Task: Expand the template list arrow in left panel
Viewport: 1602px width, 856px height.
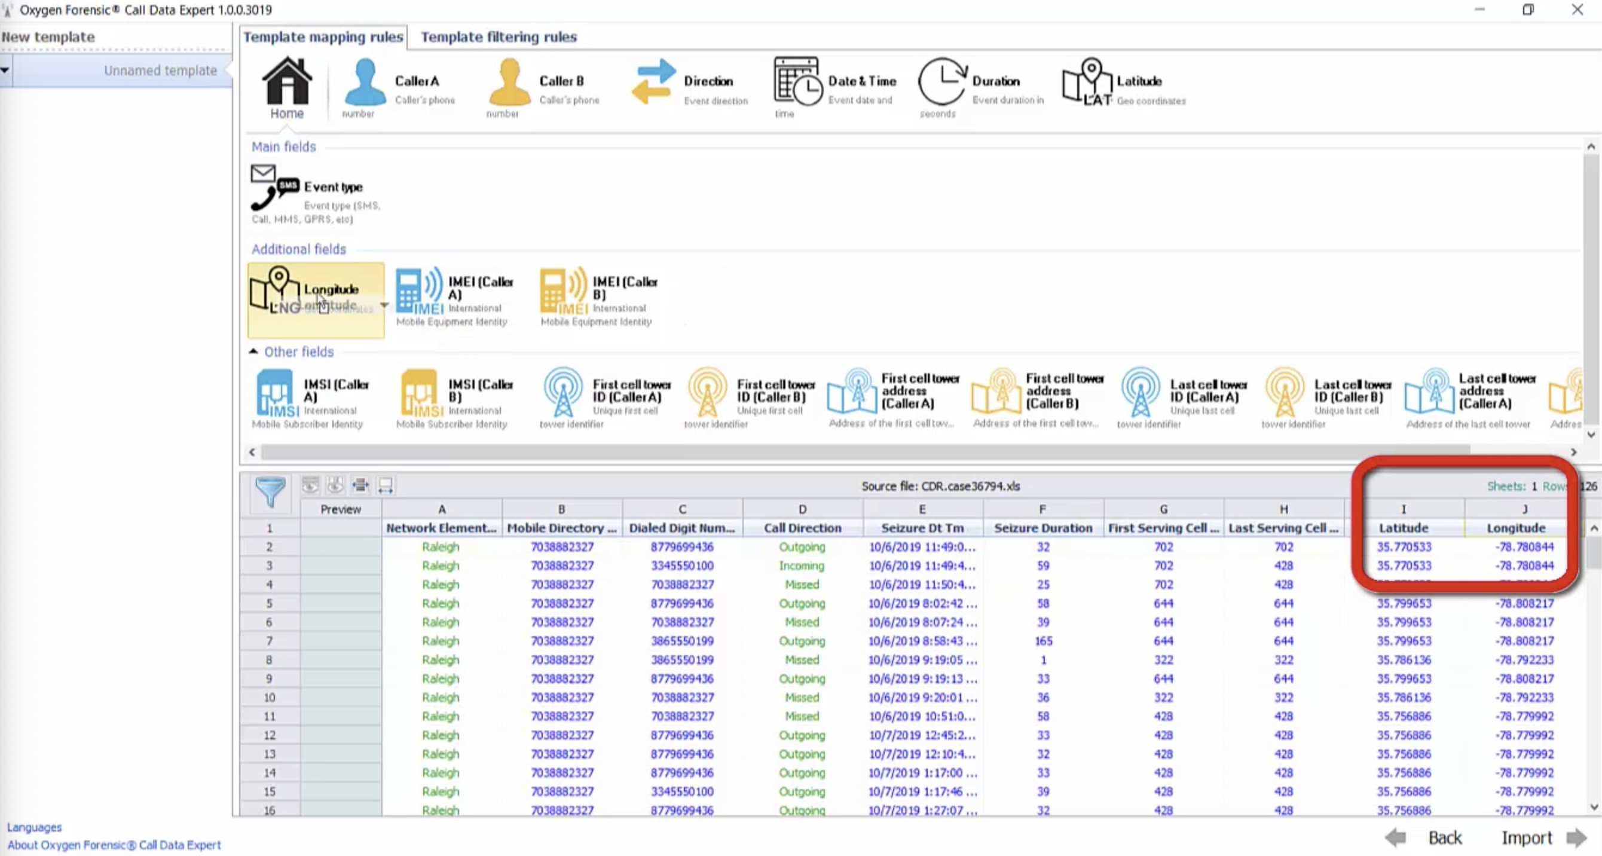Action: tap(5, 71)
